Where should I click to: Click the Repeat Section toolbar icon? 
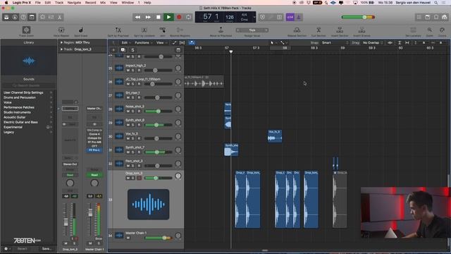point(297,30)
